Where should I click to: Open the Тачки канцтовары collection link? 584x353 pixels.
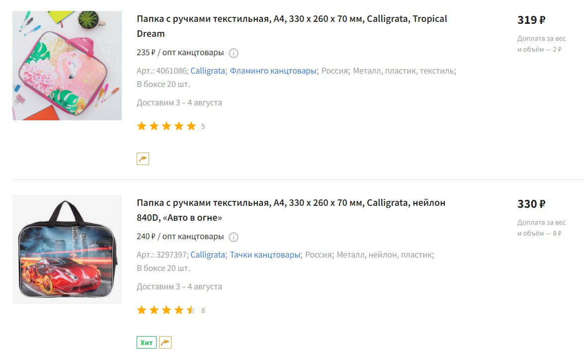(265, 255)
